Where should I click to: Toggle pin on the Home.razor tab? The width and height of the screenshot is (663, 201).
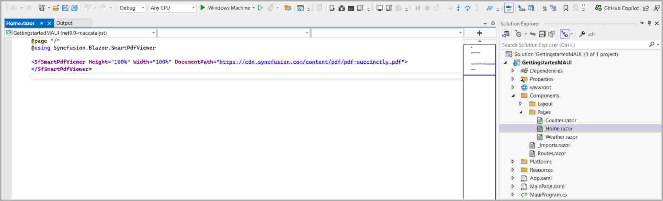(x=41, y=23)
